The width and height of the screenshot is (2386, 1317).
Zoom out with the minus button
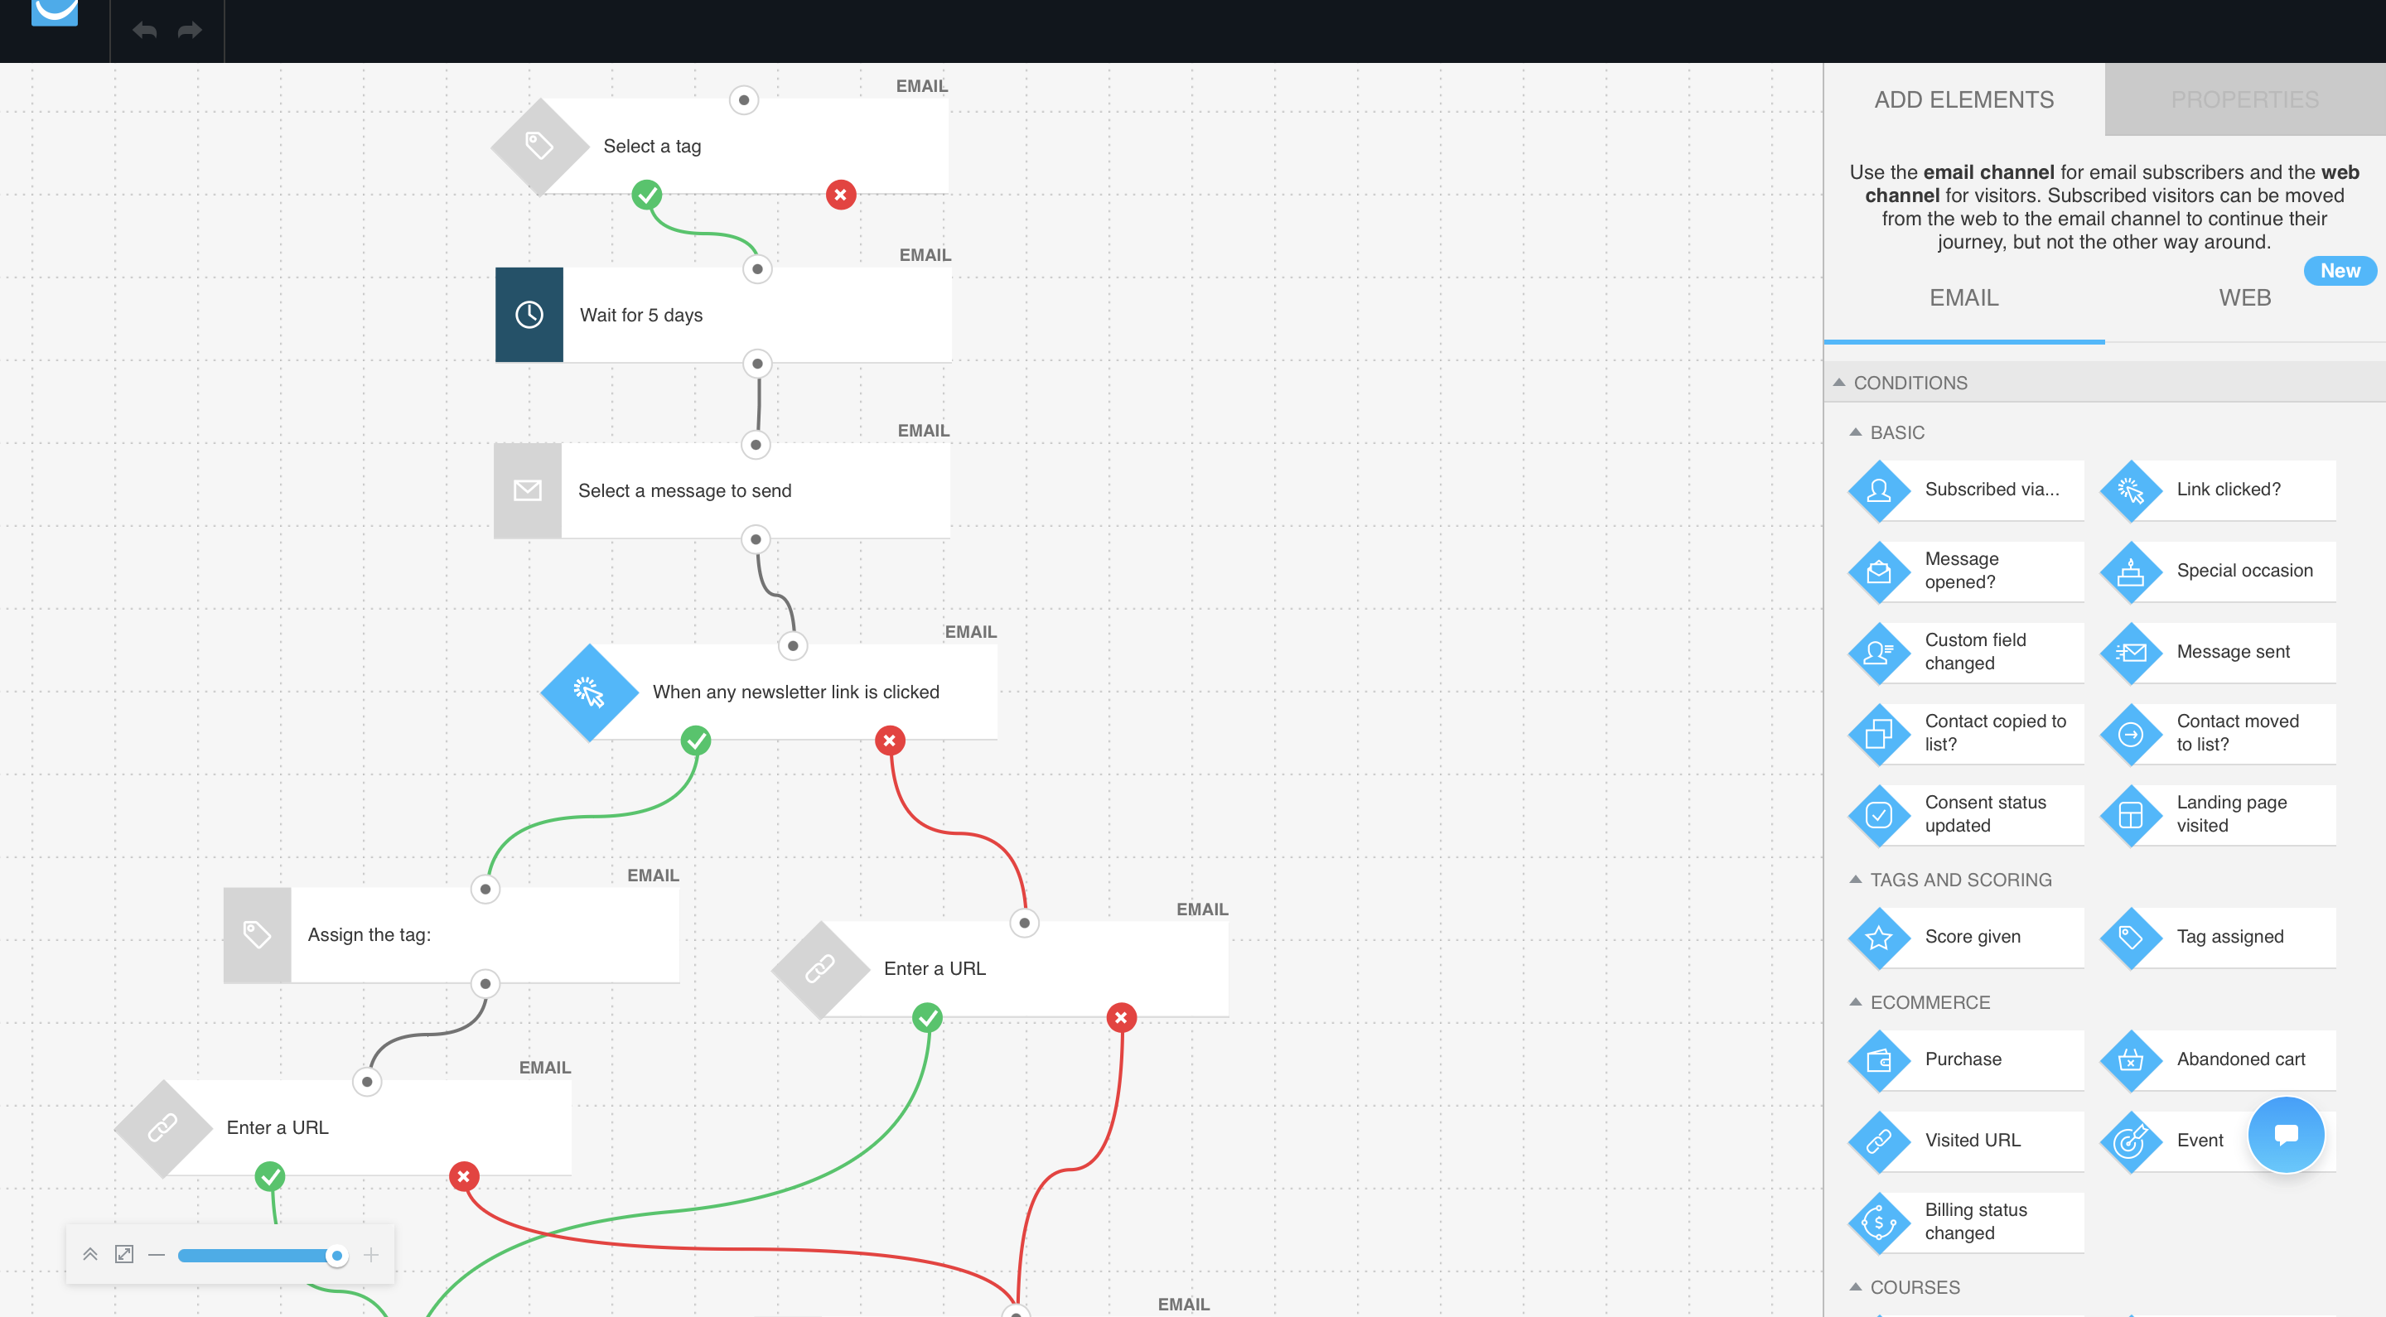(157, 1255)
